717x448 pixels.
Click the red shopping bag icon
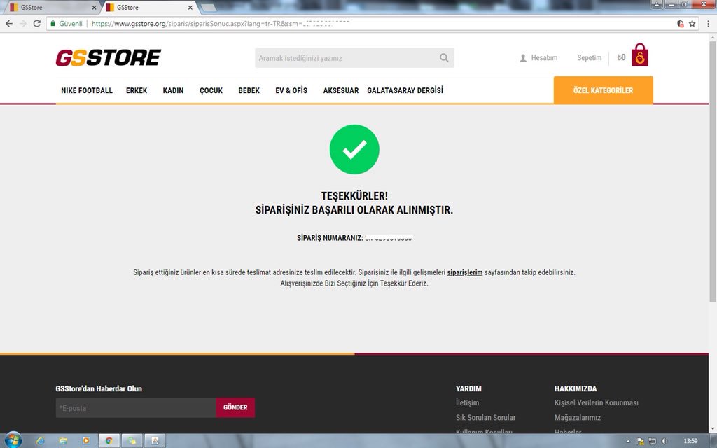pyautogui.click(x=640, y=55)
